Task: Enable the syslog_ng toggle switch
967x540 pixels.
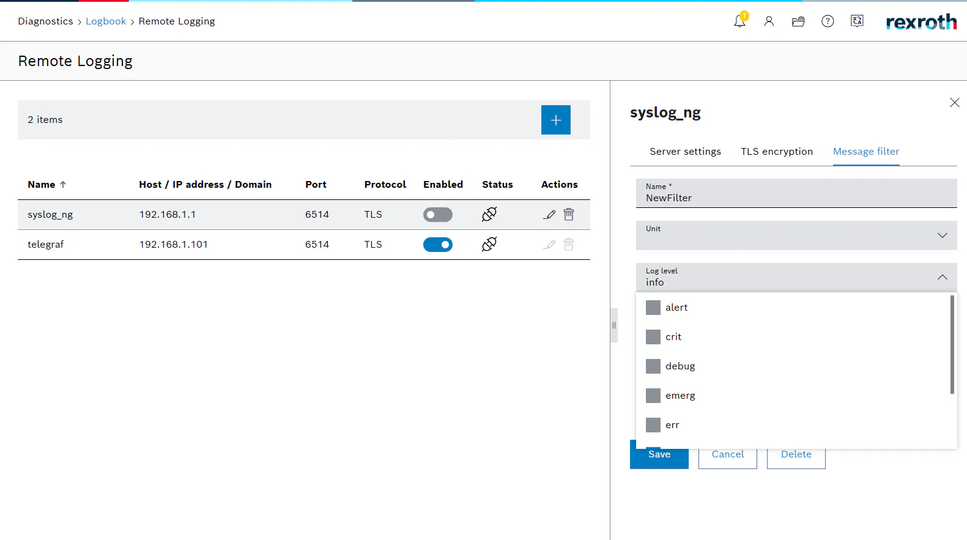Action: point(438,215)
